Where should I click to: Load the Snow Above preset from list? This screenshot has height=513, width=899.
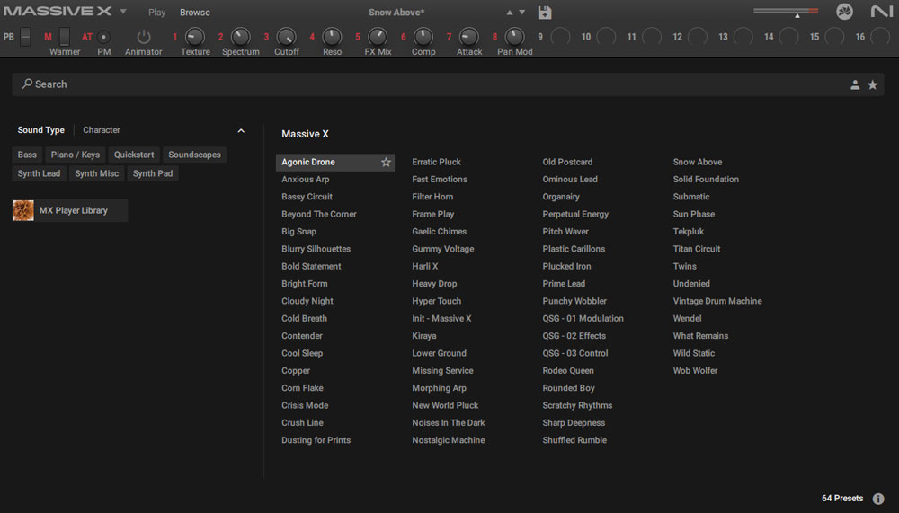coord(698,163)
